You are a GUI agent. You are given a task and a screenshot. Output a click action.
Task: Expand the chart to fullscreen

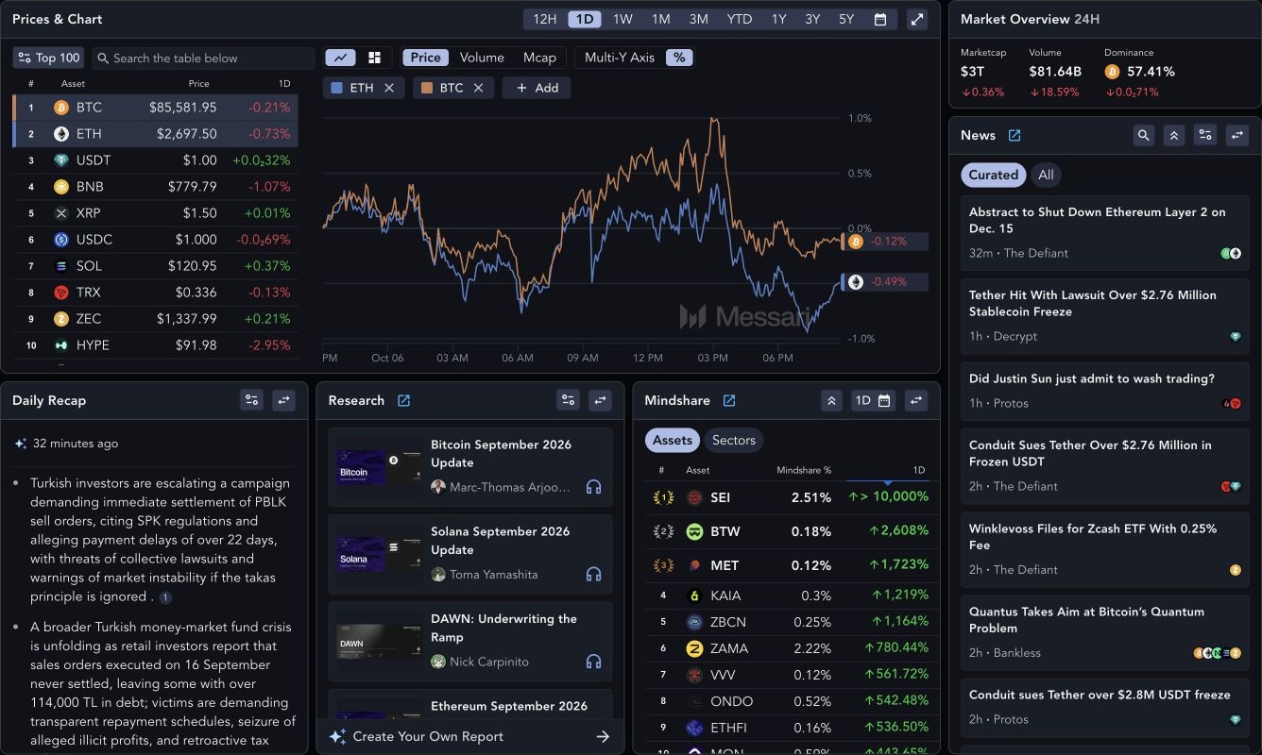(916, 19)
